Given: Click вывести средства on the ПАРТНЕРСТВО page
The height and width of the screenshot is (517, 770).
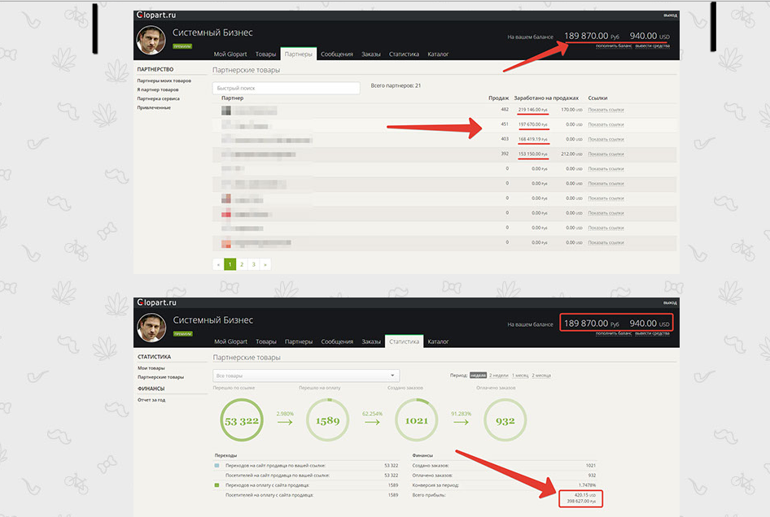Looking at the screenshot, I should (653, 46).
